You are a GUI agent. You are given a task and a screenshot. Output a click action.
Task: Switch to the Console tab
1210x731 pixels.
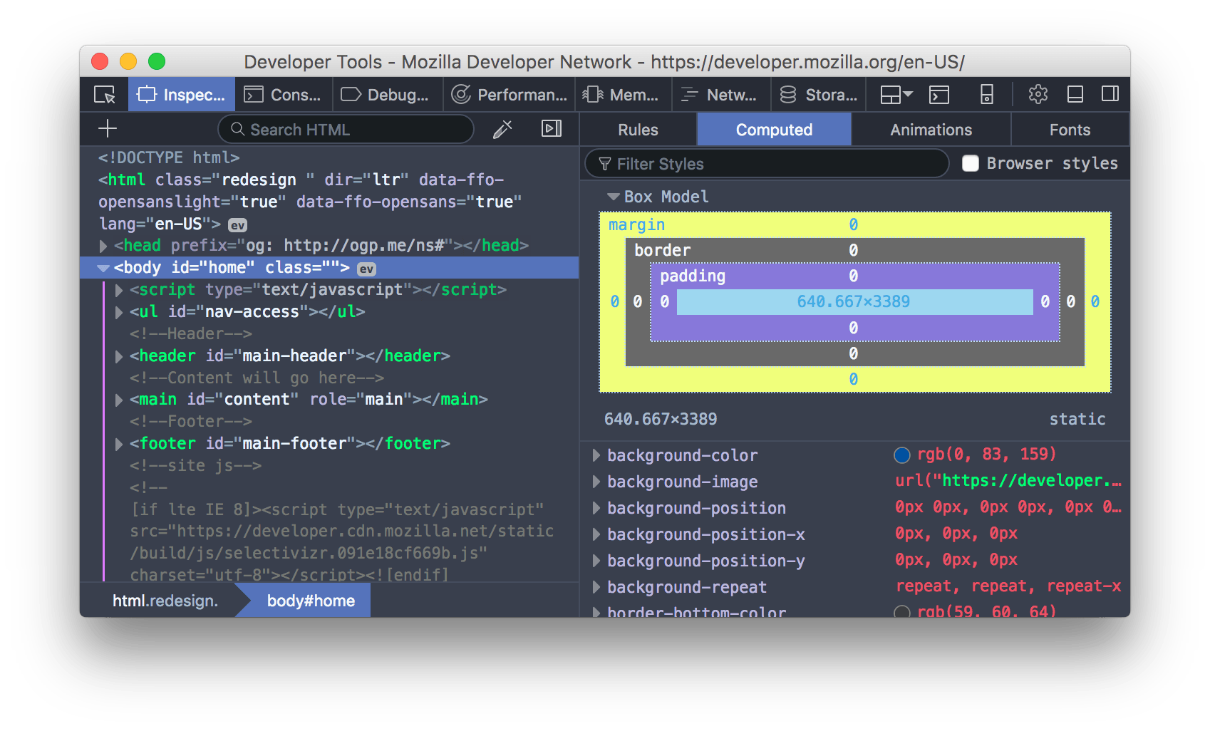click(x=282, y=95)
